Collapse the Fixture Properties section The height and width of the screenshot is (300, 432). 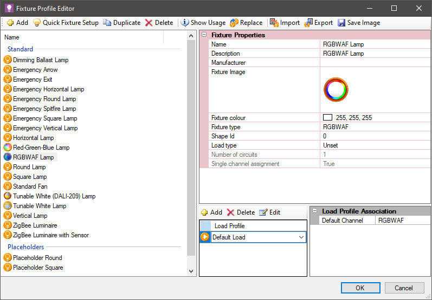click(x=204, y=35)
